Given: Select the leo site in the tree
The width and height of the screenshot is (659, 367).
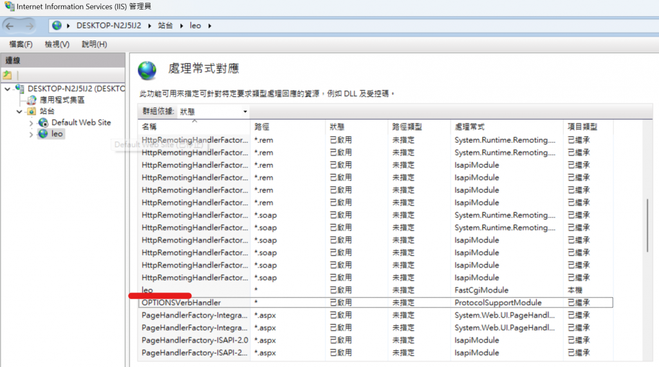Looking at the screenshot, I should [x=57, y=134].
